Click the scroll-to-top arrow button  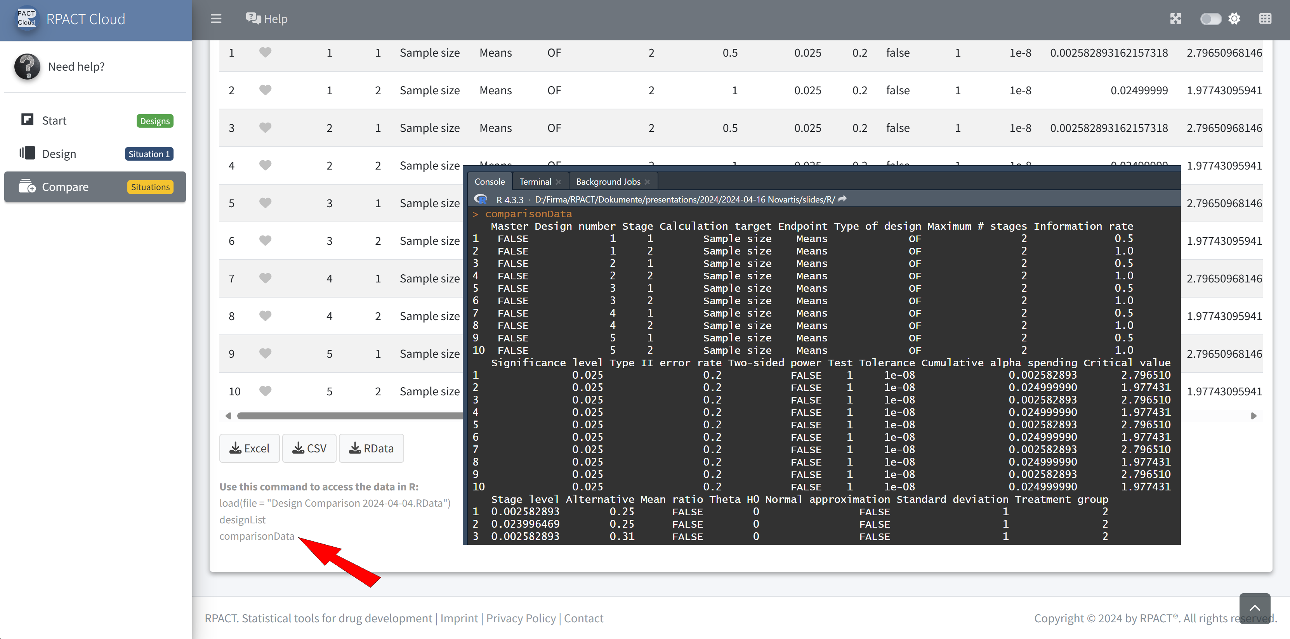[x=1254, y=608]
